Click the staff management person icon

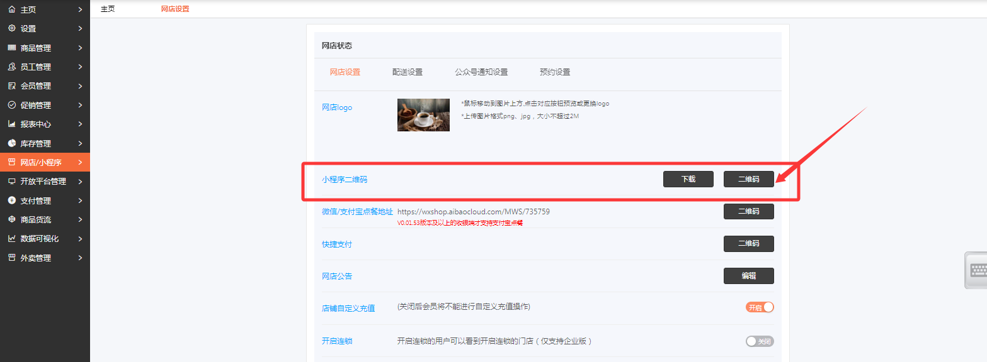pyautogui.click(x=11, y=67)
